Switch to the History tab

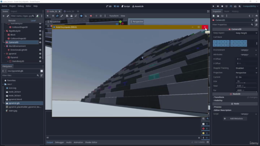coord(235,11)
